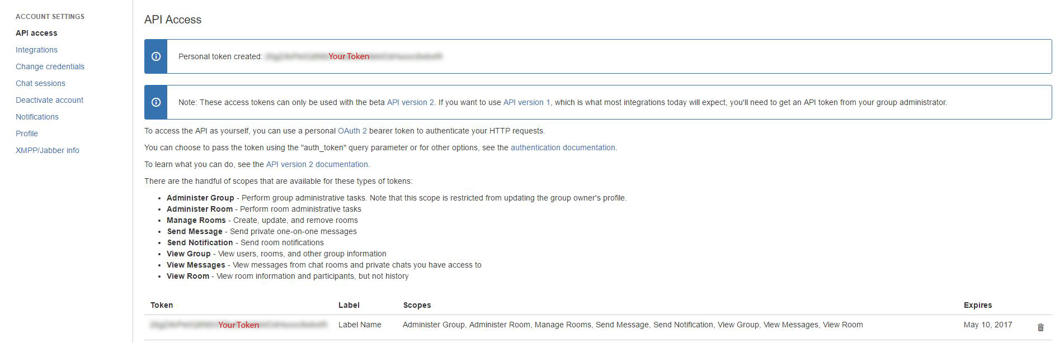This screenshot has height=343, width=1055.
Task: Open Notifications settings
Action: coord(37,117)
